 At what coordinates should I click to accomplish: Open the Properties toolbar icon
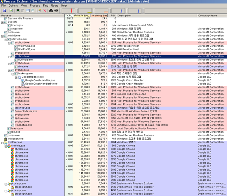[x=39, y=10]
